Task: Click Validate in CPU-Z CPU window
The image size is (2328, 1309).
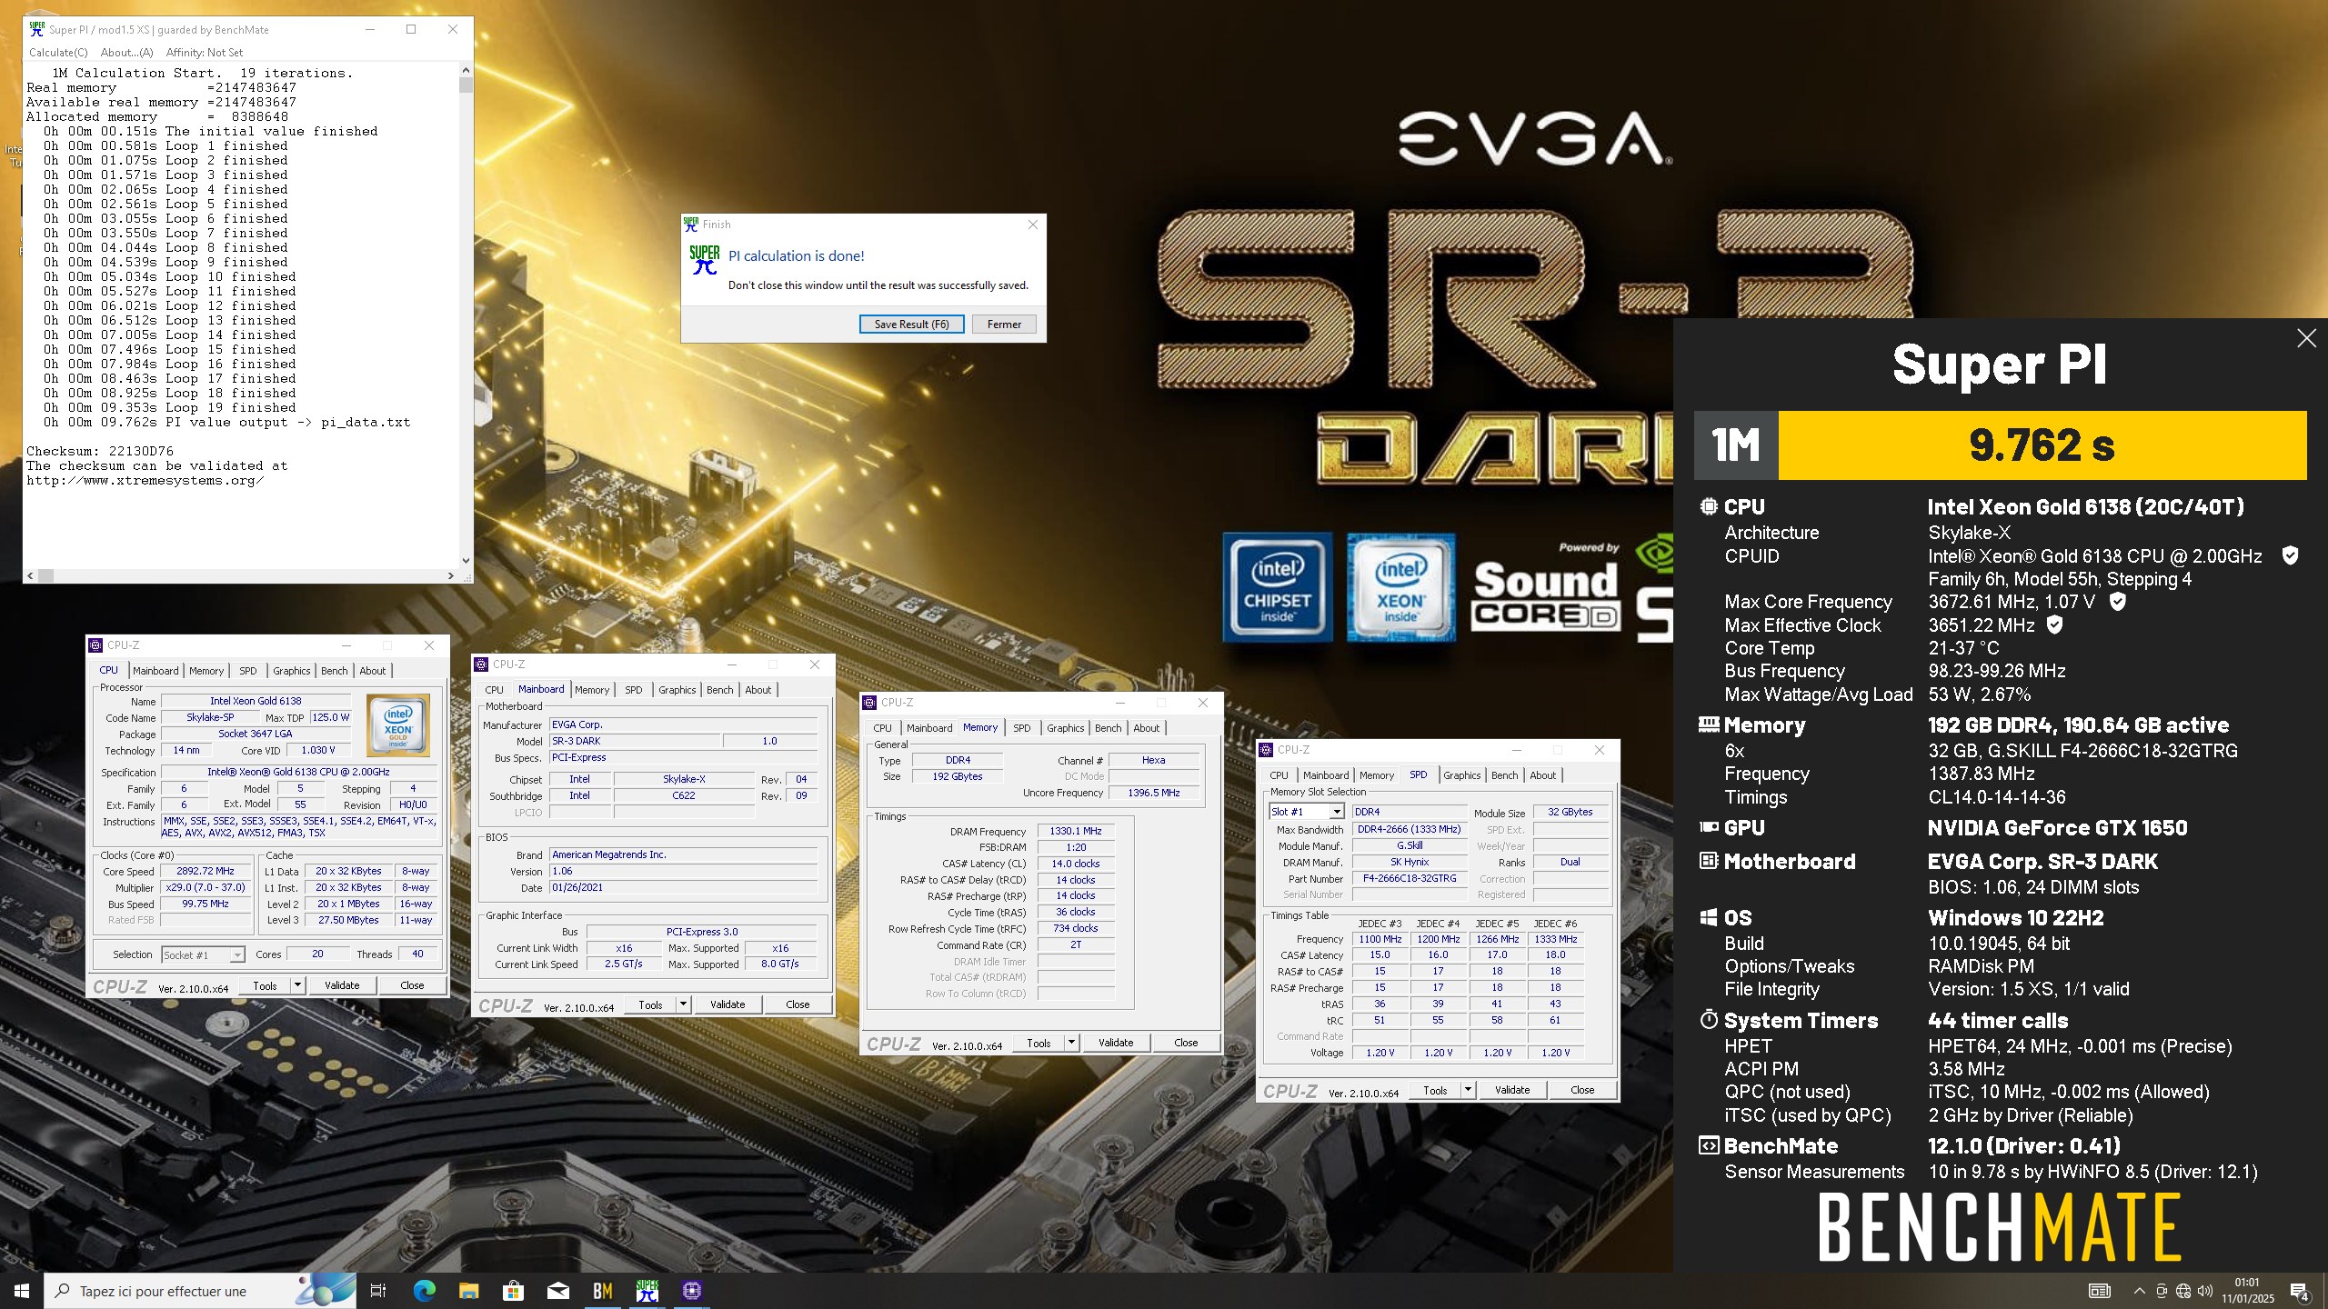Action: [342, 985]
